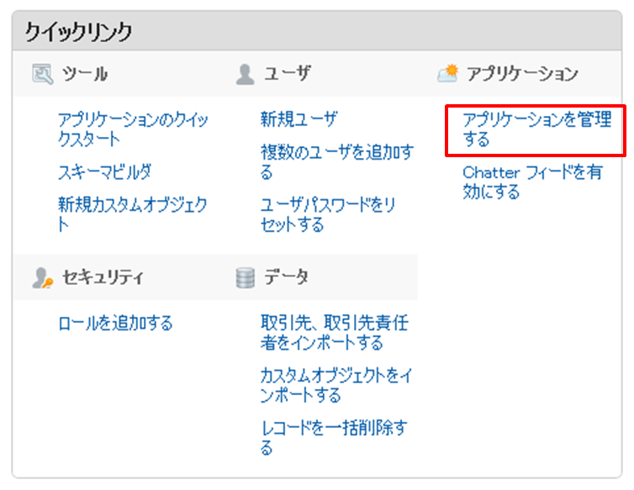Open 新規ユーザ link
Viewport: 634px width, 490px height.
coord(299,119)
